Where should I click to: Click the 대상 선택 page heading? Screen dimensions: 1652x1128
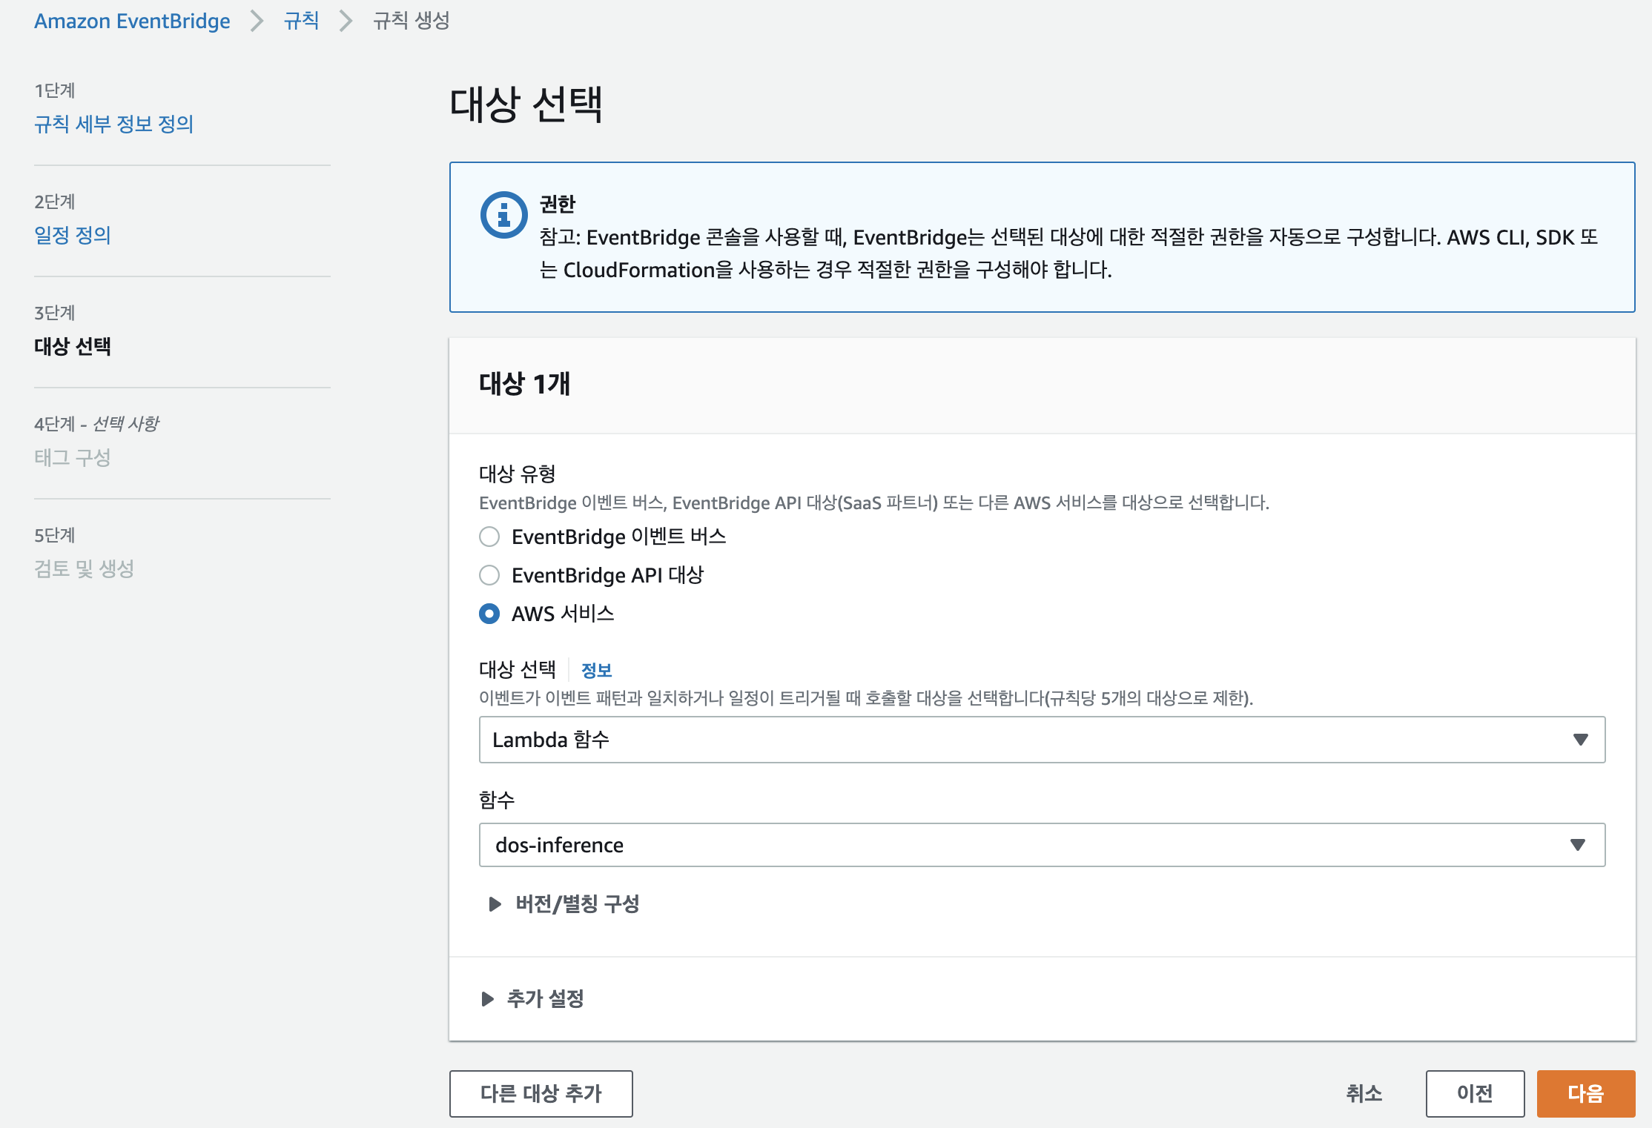tap(526, 104)
